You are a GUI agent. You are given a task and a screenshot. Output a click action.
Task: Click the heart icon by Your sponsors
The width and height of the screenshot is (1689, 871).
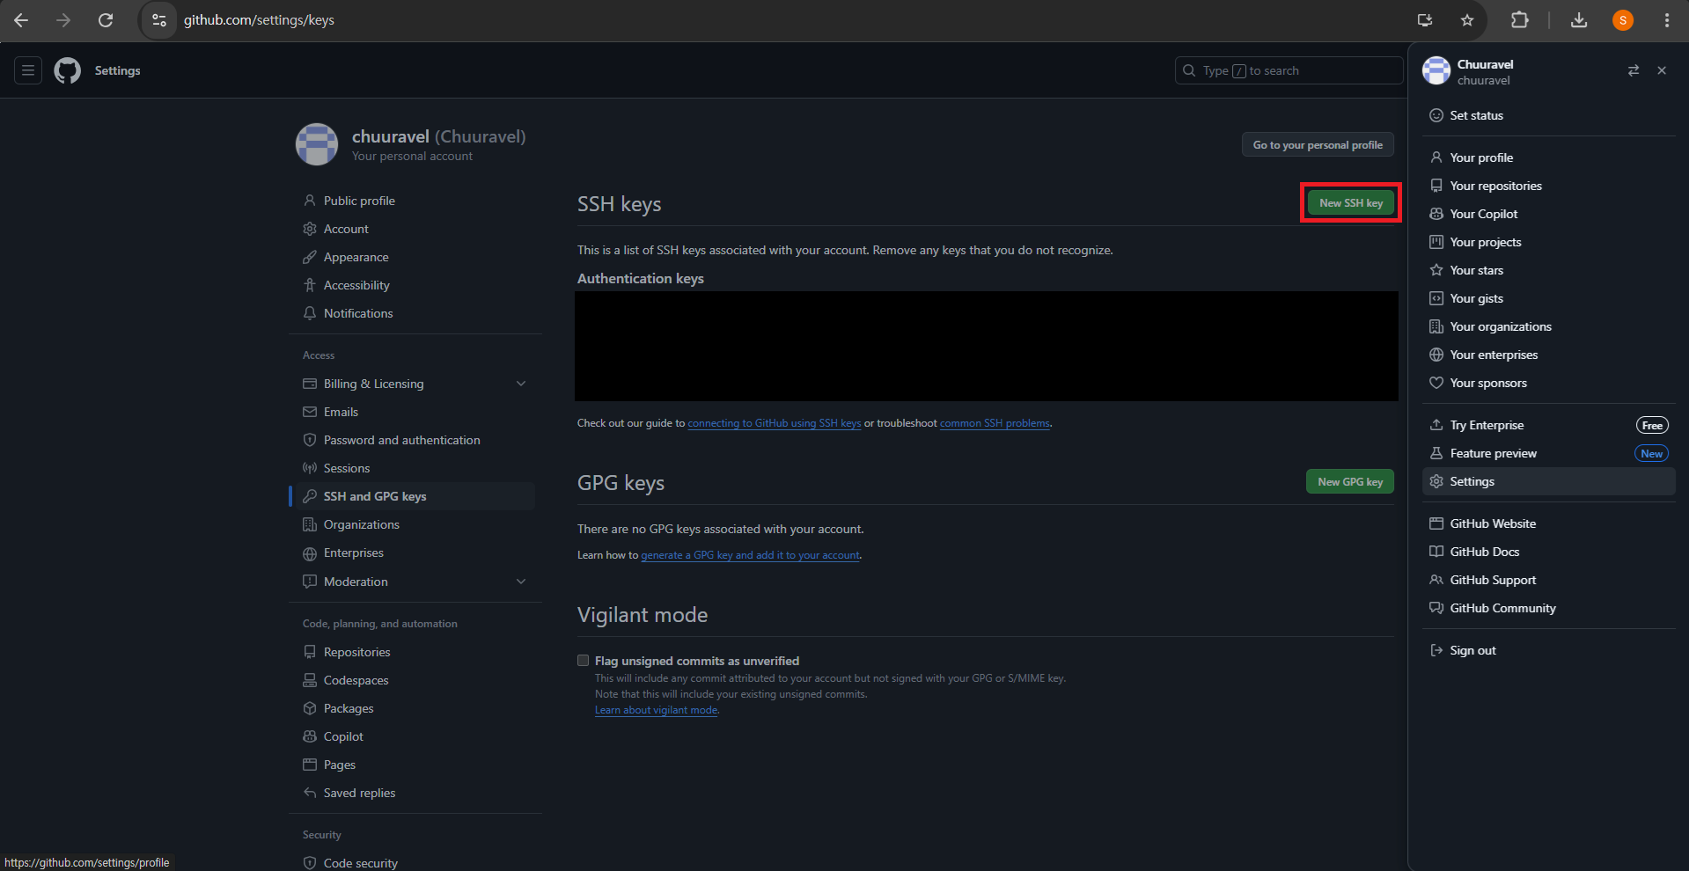1436,383
